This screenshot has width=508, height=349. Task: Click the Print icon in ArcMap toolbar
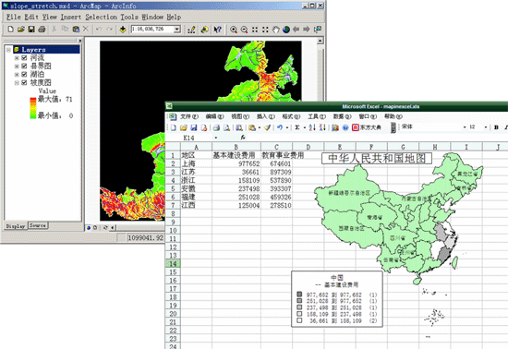click(x=42, y=30)
